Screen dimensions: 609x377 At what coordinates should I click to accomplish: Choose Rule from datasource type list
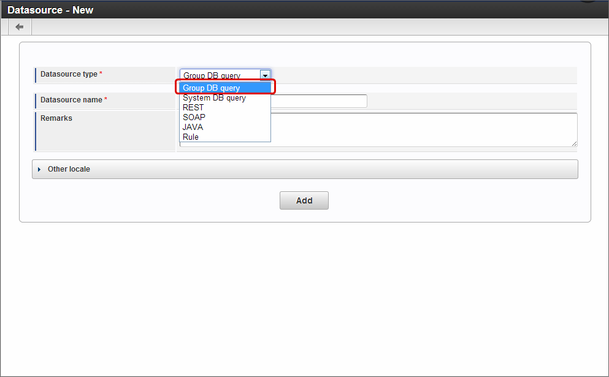pyautogui.click(x=225, y=137)
